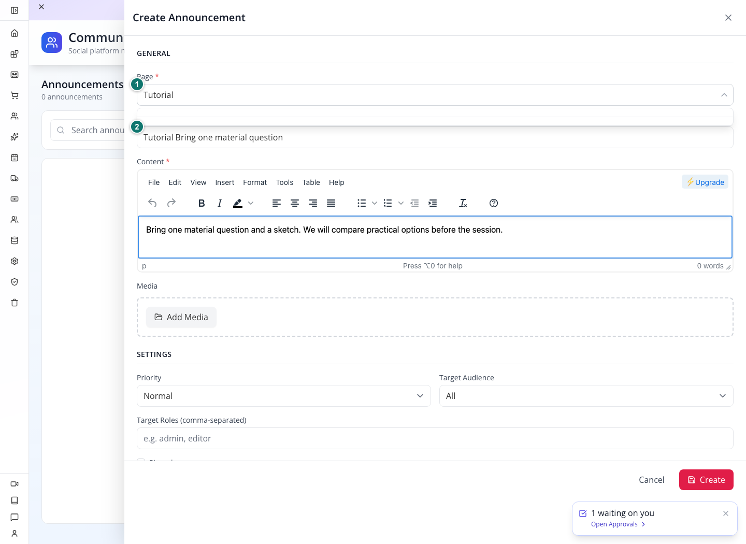The height and width of the screenshot is (544, 746).
Task: Align text left in the editor
Action: coord(277,203)
